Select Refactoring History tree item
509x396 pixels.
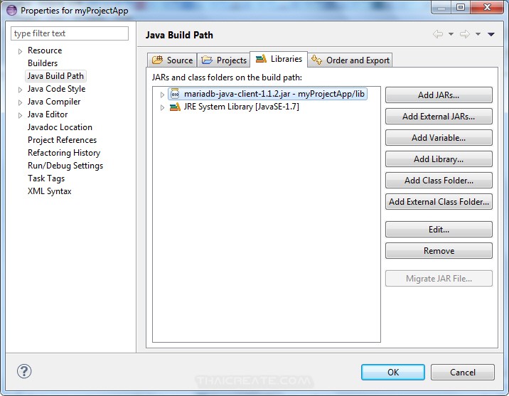64,153
